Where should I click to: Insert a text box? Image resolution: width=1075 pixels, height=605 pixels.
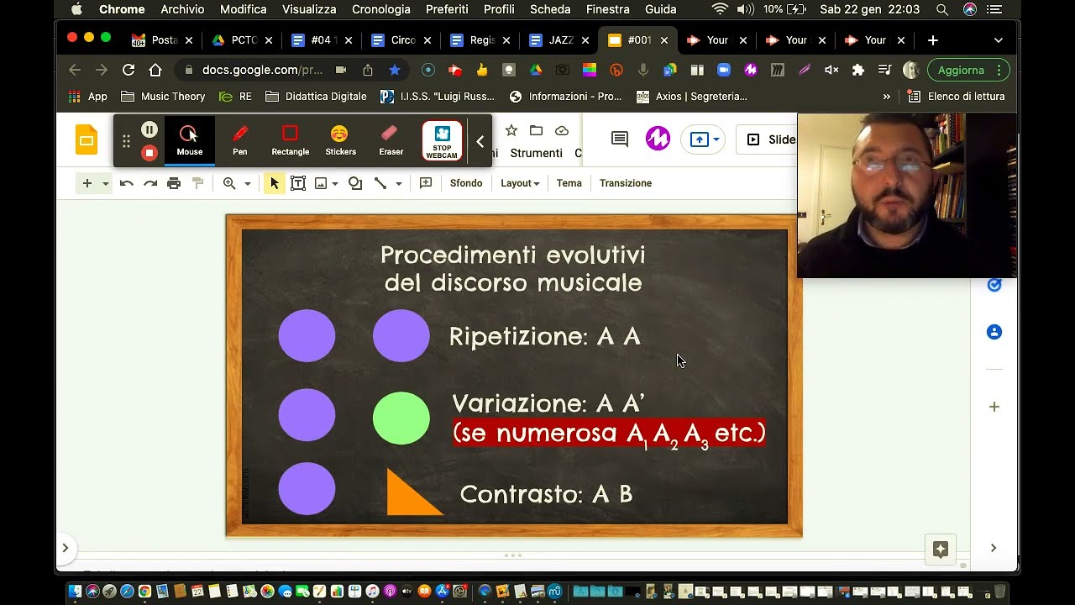coord(298,183)
